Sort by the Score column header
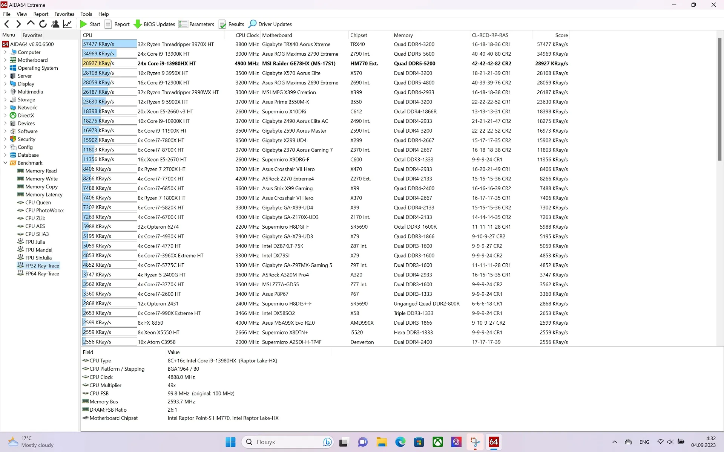This screenshot has width=724, height=452. (x=550, y=35)
